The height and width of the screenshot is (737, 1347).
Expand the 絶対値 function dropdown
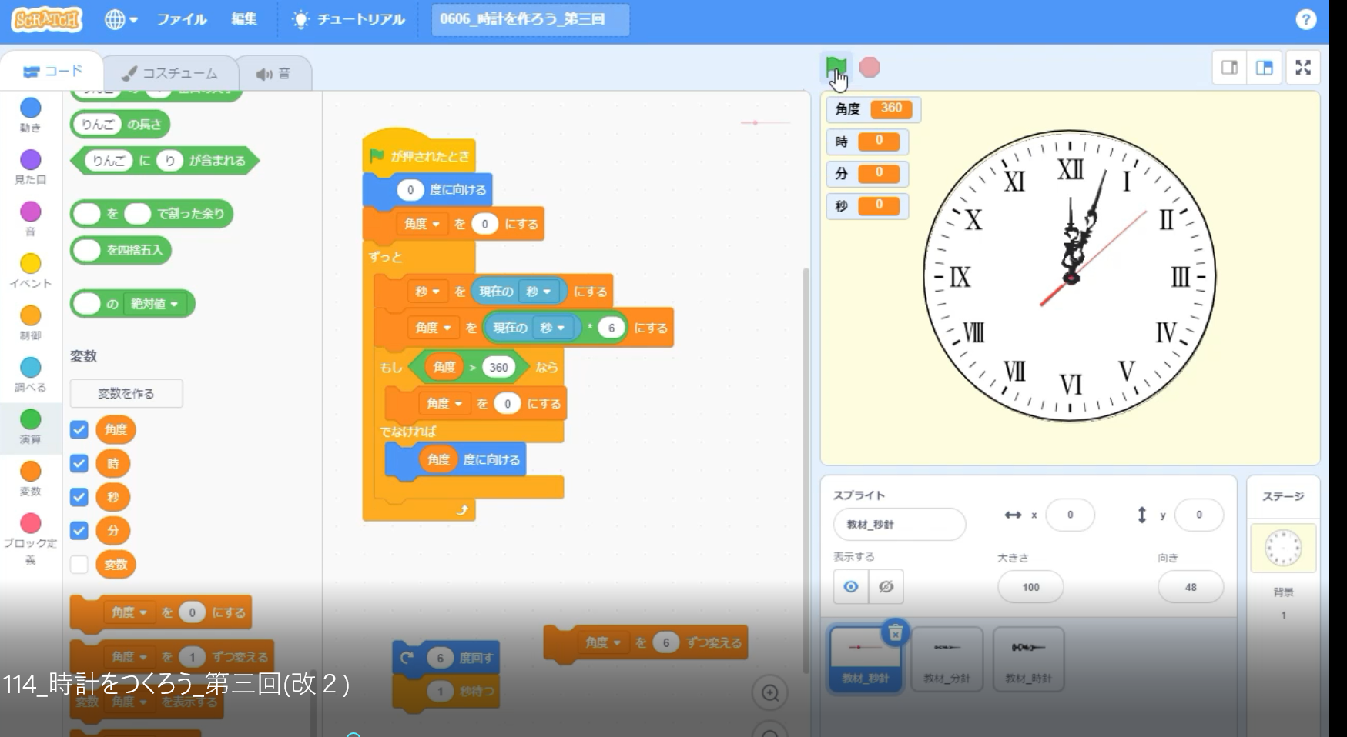tap(174, 304)
